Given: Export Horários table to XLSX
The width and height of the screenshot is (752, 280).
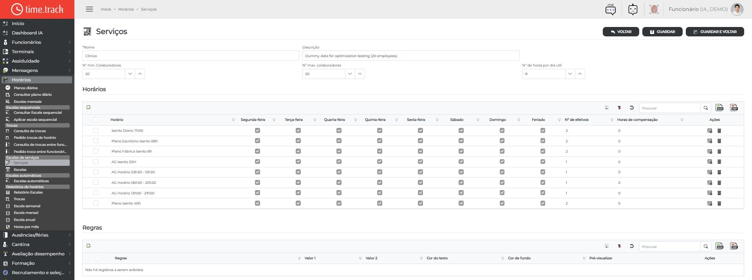Looking at the screenshot, I should click(719, 108).
